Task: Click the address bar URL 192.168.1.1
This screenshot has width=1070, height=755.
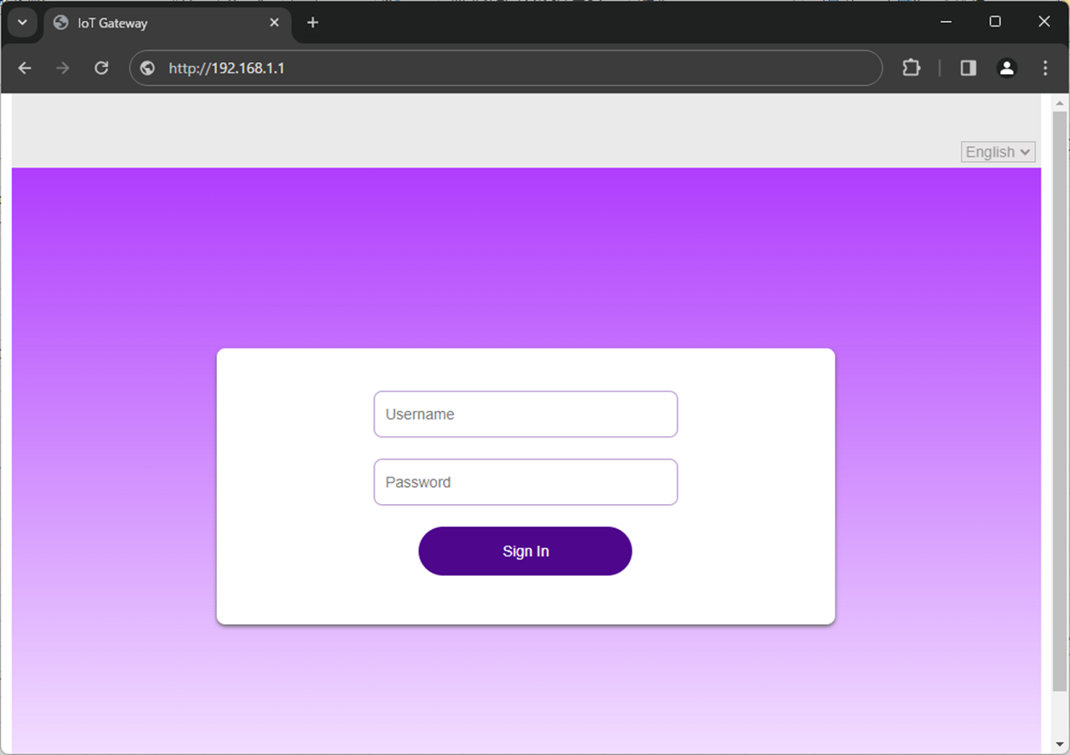Action: tap(226, 69)
